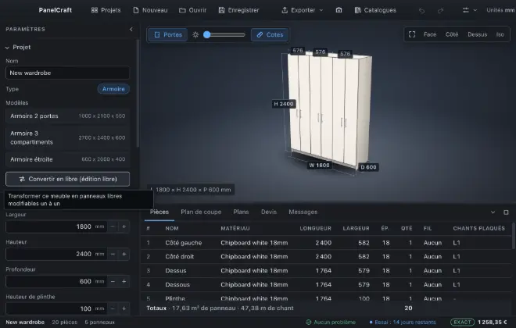Click Convertir en libre (édition libre)
Screen dimensions: 516x328
[67, 179]
